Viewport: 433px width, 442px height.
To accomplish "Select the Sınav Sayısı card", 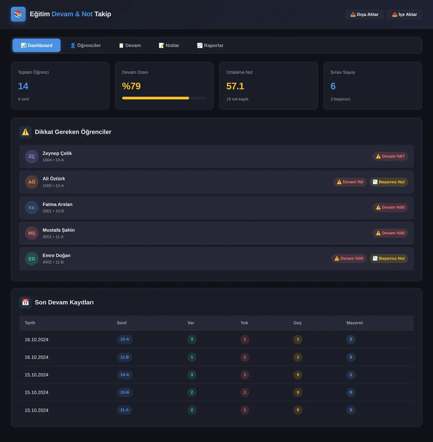I will point(373,86).
